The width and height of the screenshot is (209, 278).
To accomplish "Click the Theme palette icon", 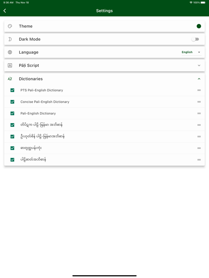I will pos(10,26).
